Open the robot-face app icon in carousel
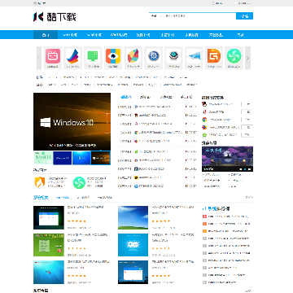The height and width of the screenshot is (293, 293). point(173,56)
